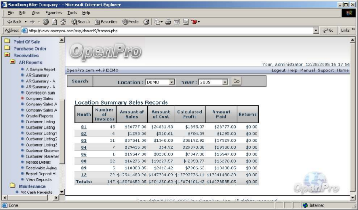This screenshot has width=358, height=210.
Task: Open A Sample Report in tree
Action: 40,70
